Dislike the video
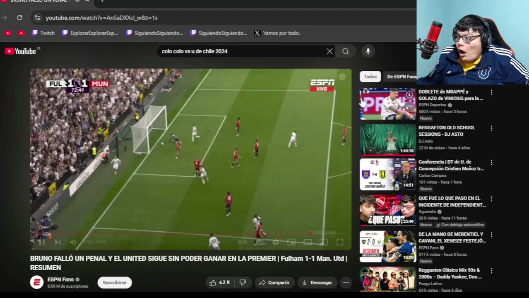 (243, 283)
